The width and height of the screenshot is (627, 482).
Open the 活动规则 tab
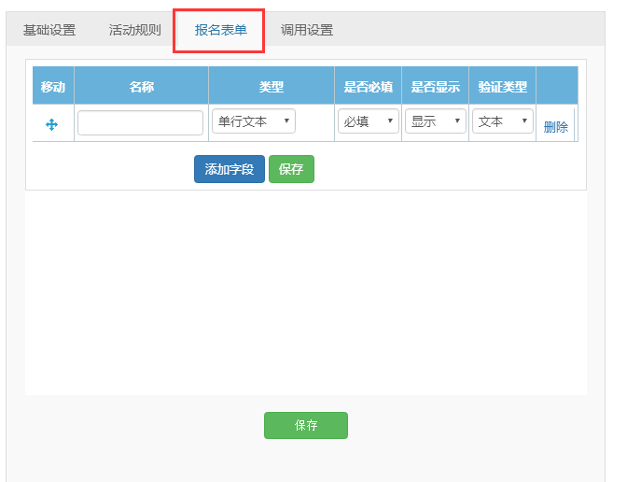135,30
